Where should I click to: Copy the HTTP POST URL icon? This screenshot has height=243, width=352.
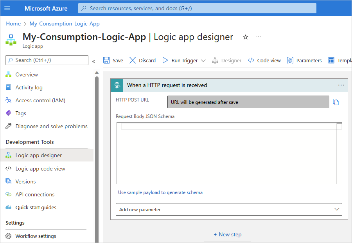pos(336,102)
